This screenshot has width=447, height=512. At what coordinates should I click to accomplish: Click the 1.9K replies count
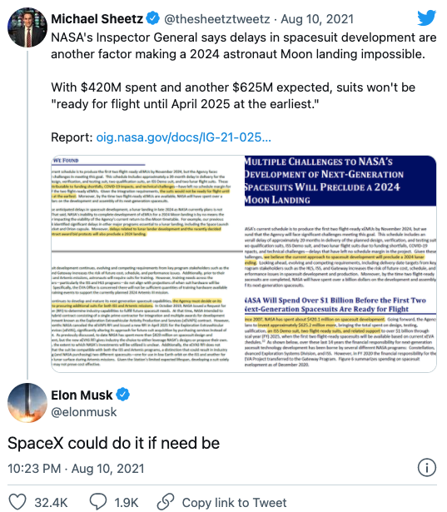[x=127, y=503]
